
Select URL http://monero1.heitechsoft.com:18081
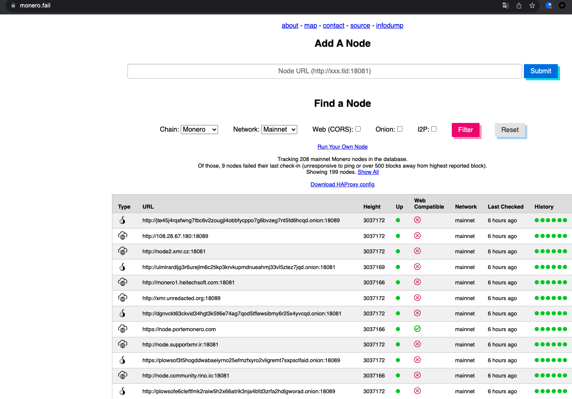click(189, 283)
